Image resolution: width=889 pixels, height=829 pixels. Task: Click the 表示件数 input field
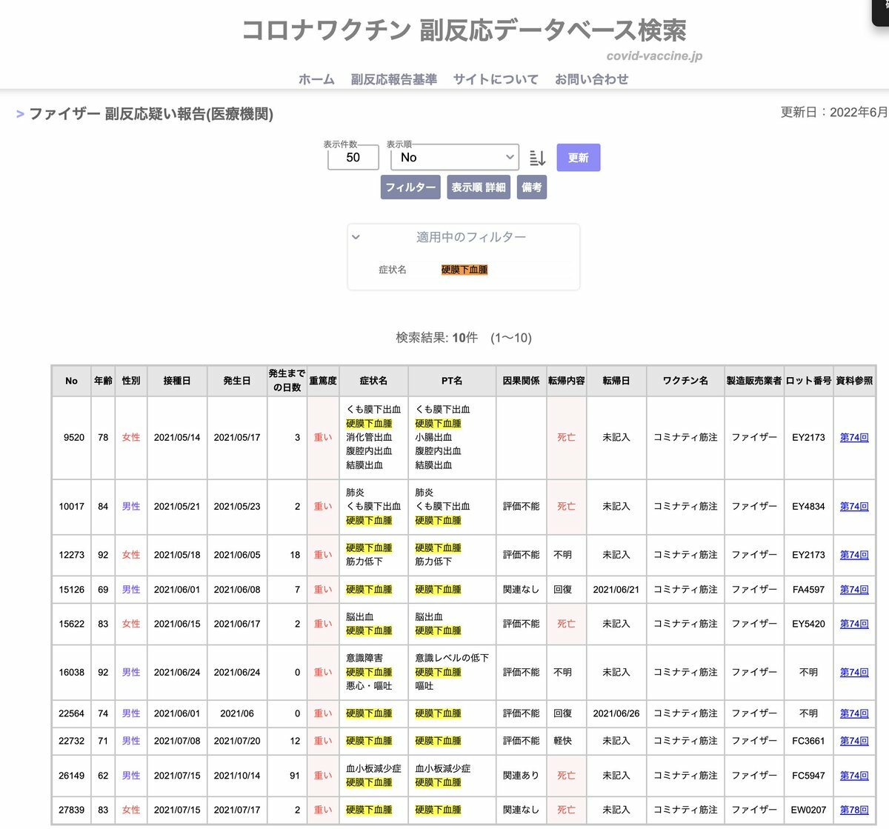pos(353,157)
